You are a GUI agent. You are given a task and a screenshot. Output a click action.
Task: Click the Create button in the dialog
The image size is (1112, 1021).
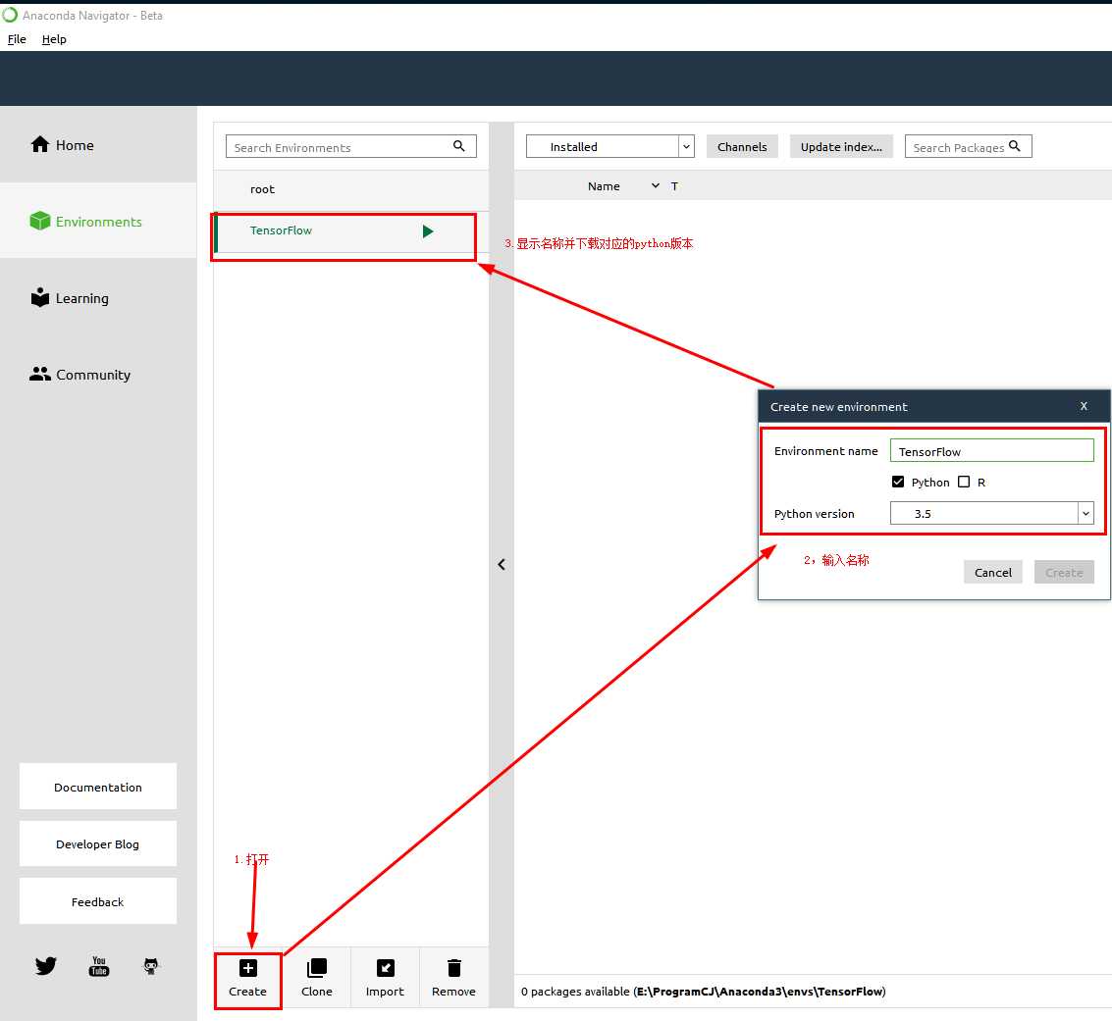pyautogui.click(x=1064, y=572)
